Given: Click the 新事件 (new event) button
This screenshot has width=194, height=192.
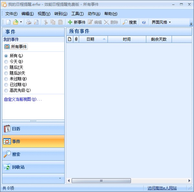Looking at the screenshot, I should coord(77,22).
